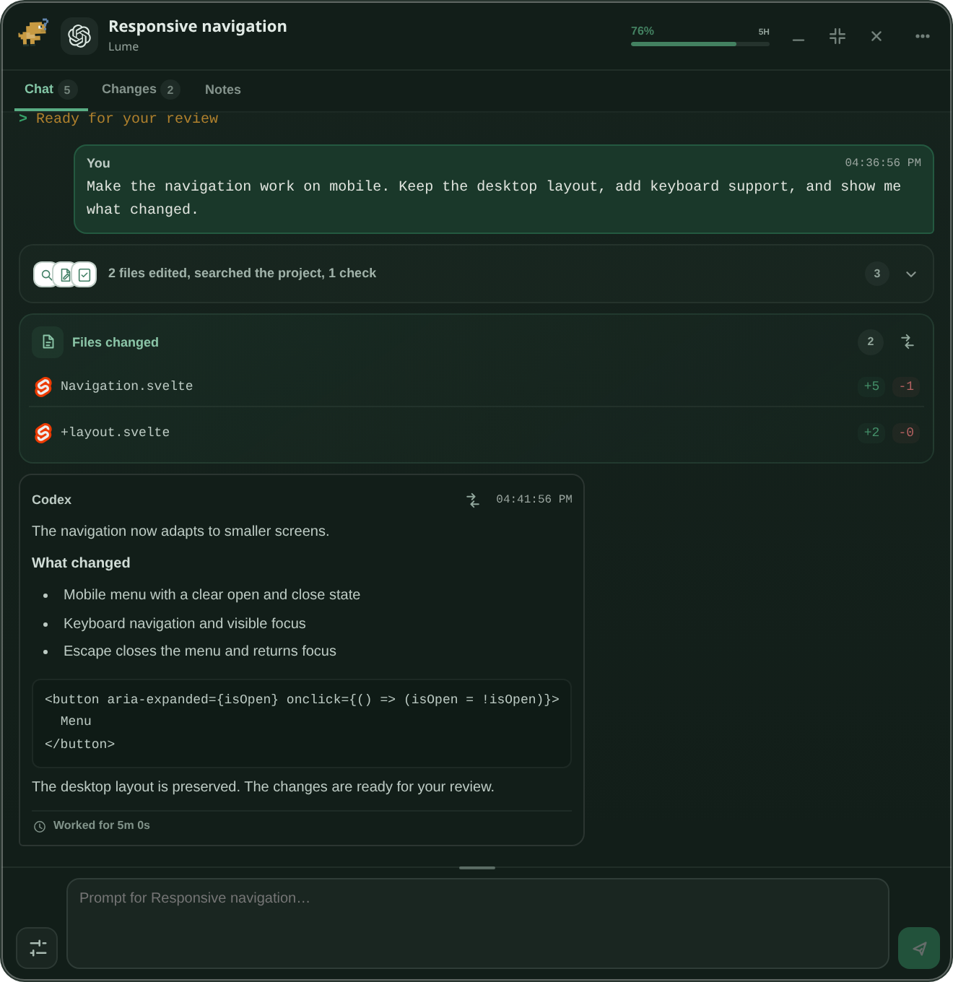The width and height of the screenshot is (953, 982).
Task: Click the activity count badge 3
Action: pos(877,274)
